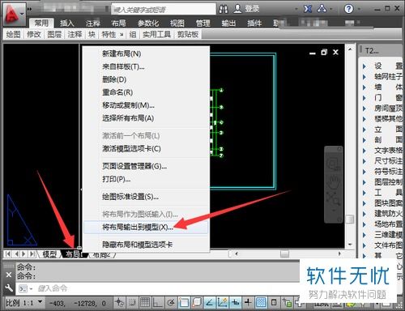Toggle Quick Properties in status bar
Screen dimensions: 405x311
[x=274, y=302]
